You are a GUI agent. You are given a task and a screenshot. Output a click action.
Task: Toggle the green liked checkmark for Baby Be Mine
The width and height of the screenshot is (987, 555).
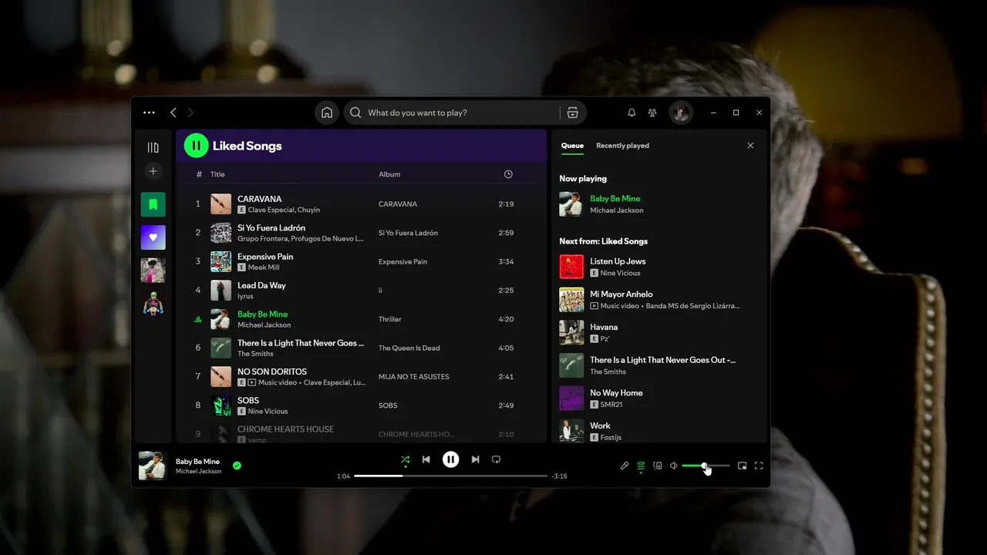pyautogui.click(x=237, y=466)
